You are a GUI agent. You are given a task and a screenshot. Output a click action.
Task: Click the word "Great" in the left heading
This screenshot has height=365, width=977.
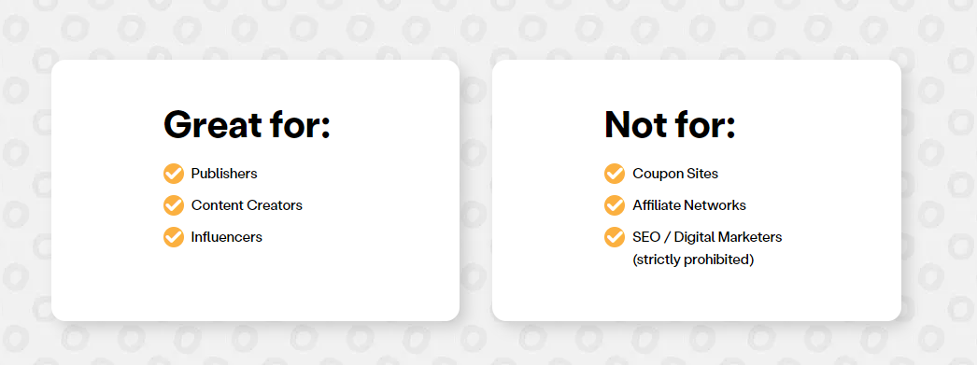point(212,124)
